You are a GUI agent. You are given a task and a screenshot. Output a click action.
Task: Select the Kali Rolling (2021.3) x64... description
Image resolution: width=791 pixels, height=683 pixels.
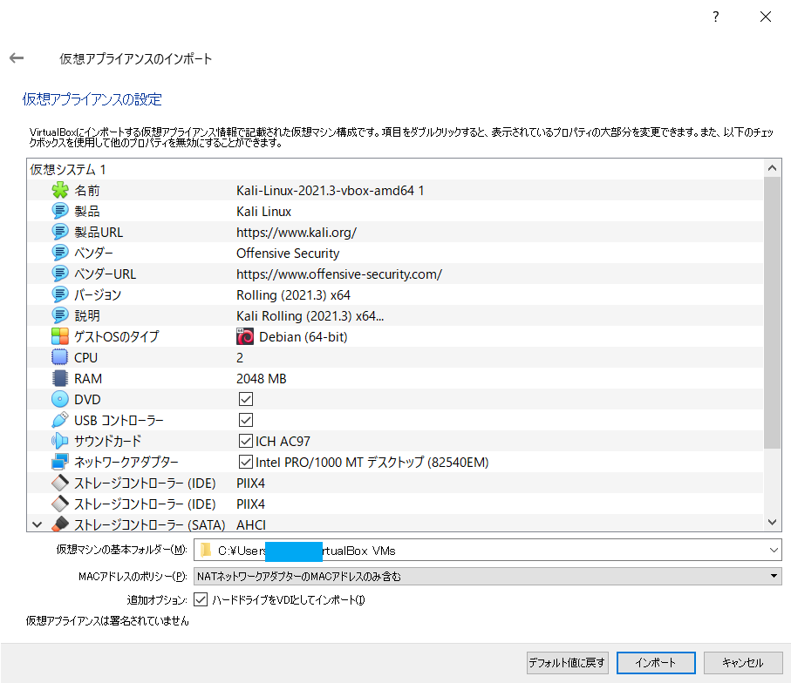[310, 316]
